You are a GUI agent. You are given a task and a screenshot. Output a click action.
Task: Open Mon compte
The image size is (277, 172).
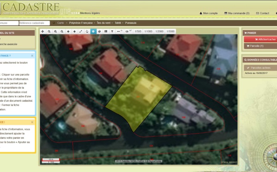[209, 13]
